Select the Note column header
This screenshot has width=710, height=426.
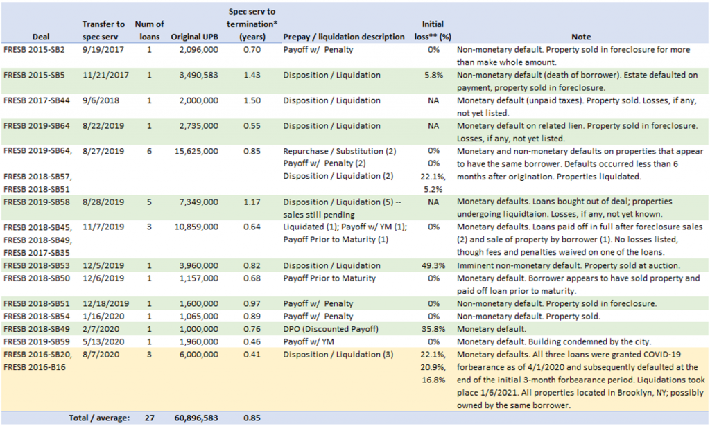coord(581,37)
